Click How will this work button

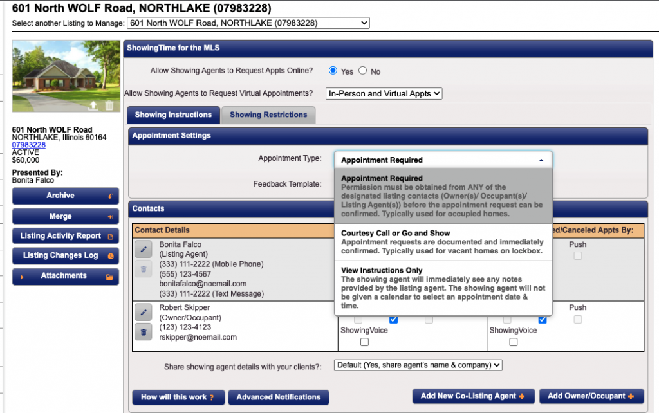[x=178, y=397]
